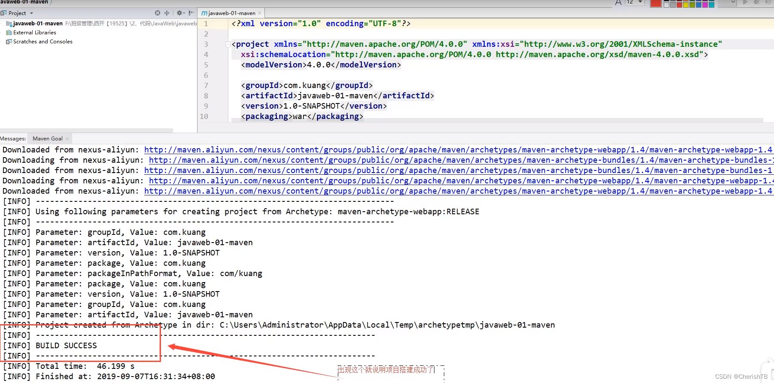The width and height of the screenshot is (774, 383).
Task: Collapse the project tag fold marker on line 3
Action: (x=228, y=44)
